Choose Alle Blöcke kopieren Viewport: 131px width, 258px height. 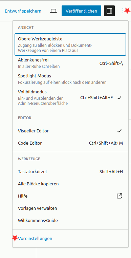70,184
